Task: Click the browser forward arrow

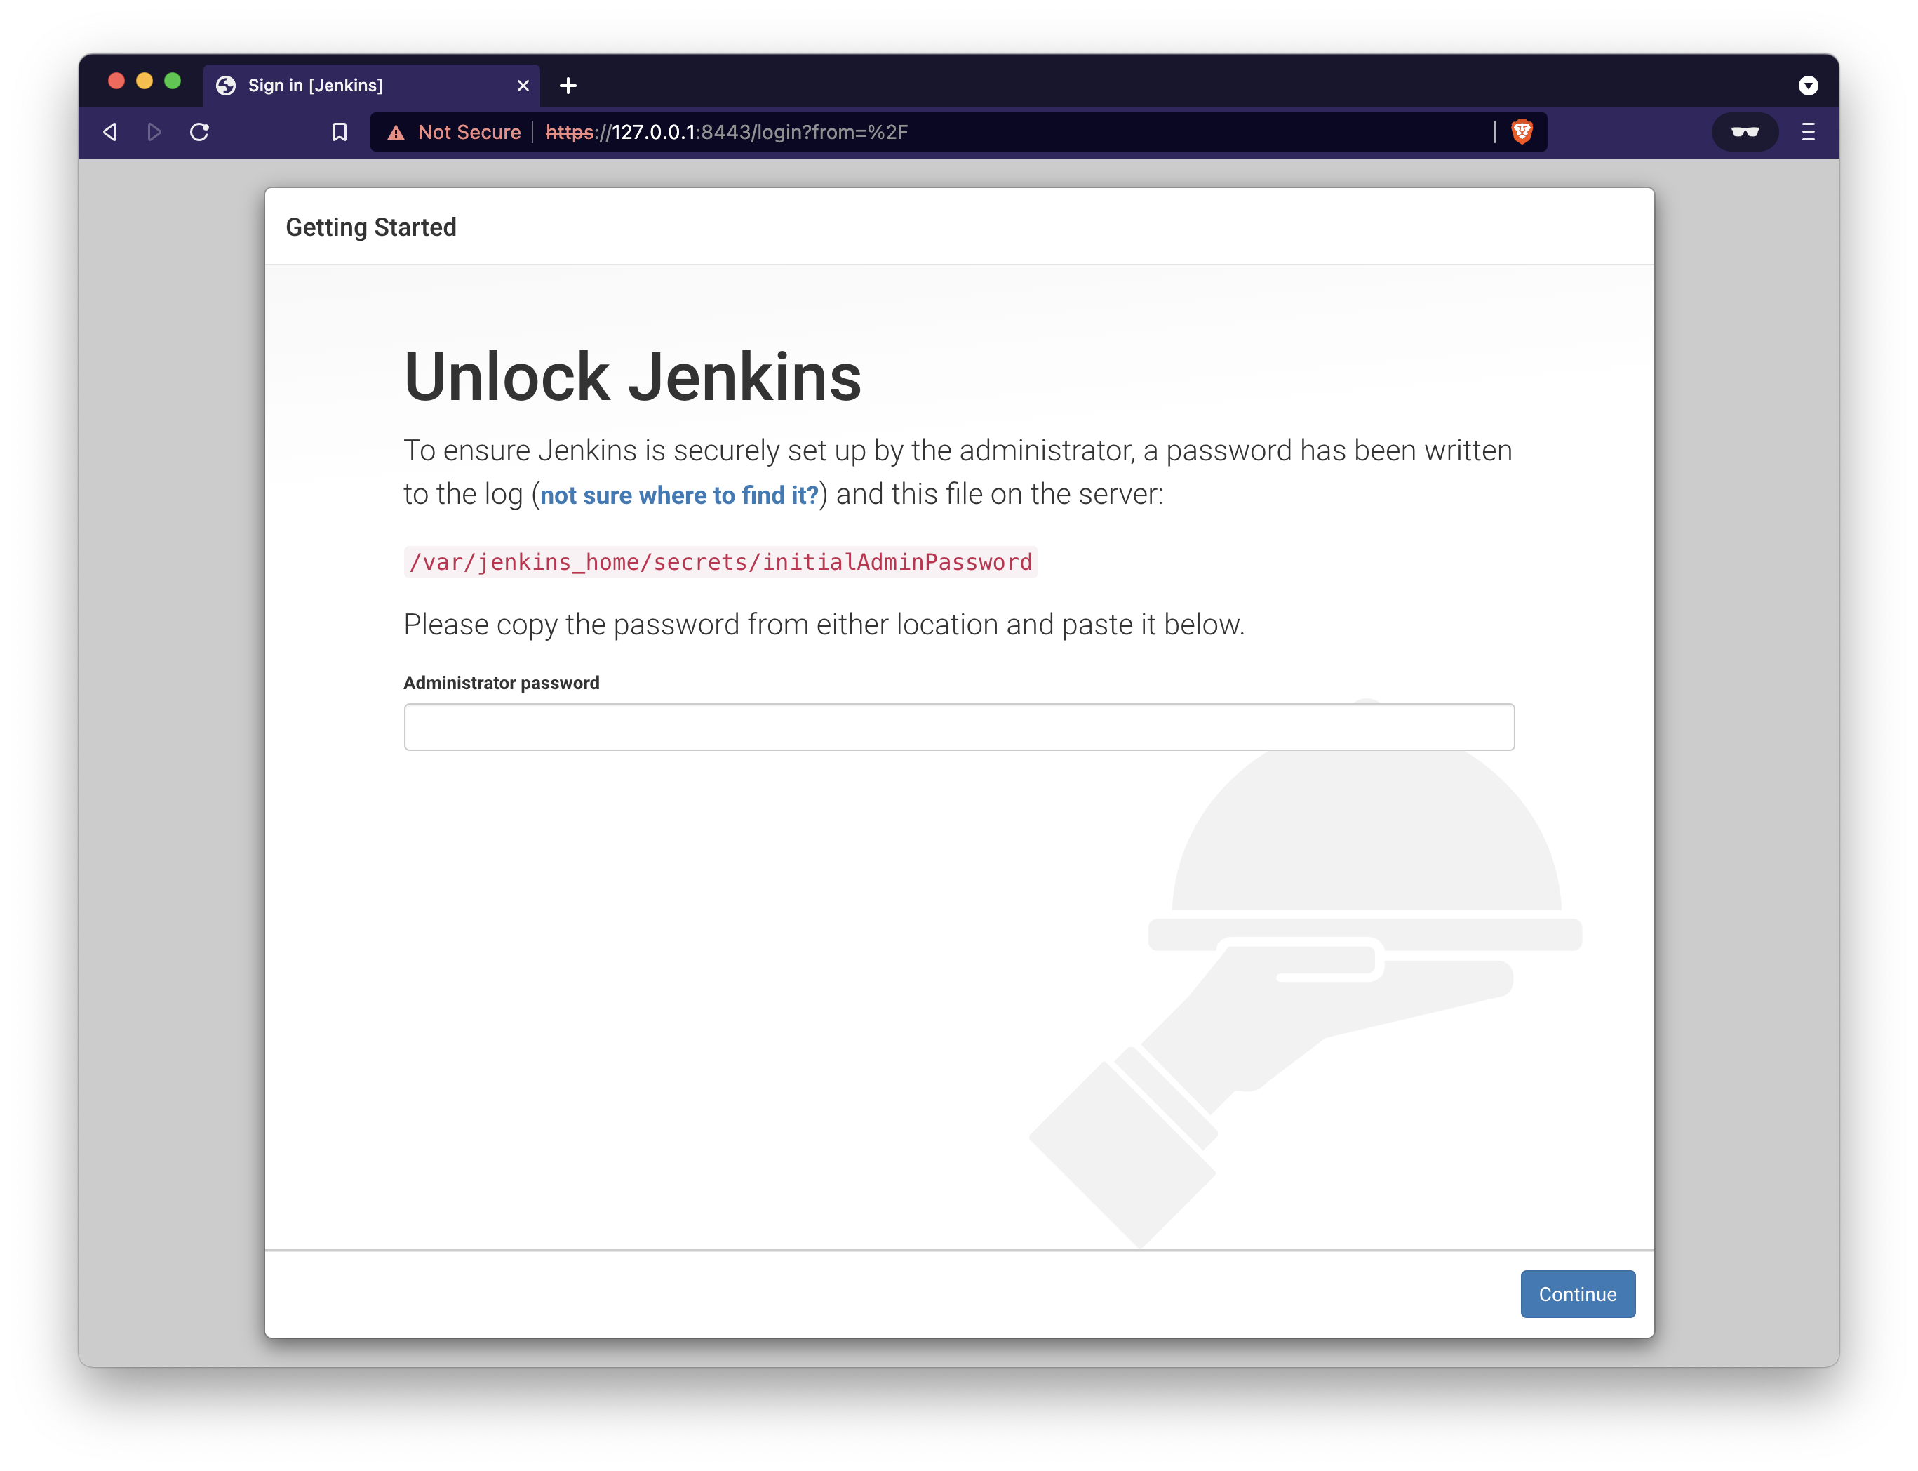Action: pyautogui.click(x=155, y=132)
